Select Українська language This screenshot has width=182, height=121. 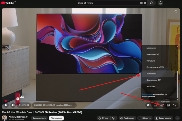tap(158, 74)
